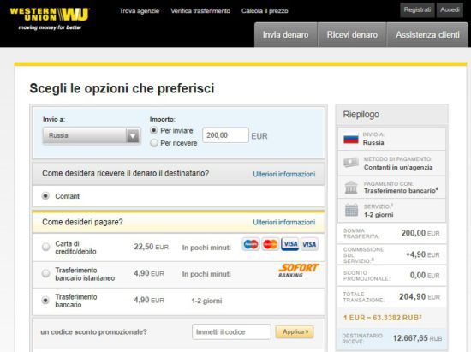Open Ulteriori informazioni link under Come desideri pagare
The image size is (471, 352).
coord(283,223)
